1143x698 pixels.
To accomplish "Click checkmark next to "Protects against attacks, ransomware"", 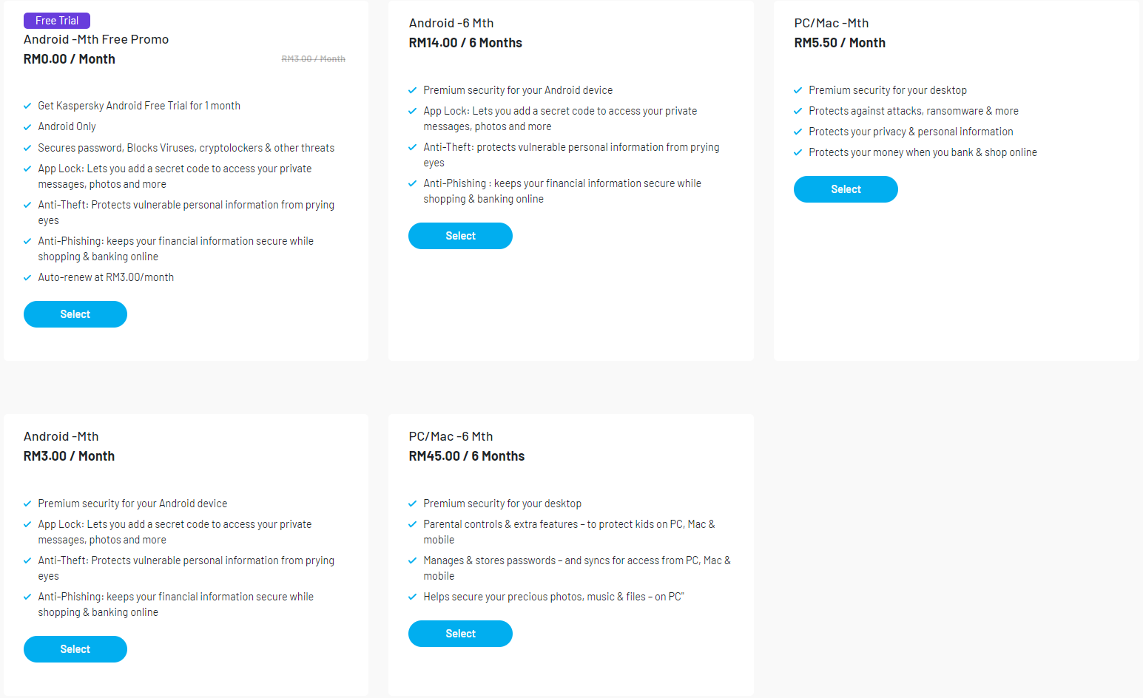I will 798,112.
